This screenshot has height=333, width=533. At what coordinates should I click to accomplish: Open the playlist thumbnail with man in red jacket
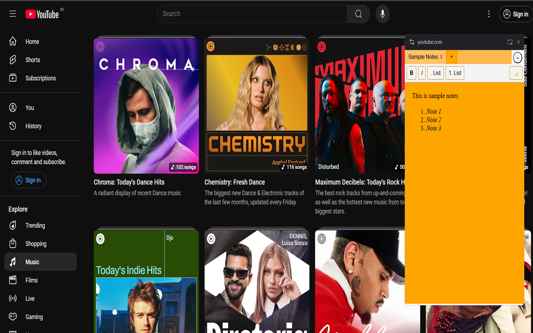[x=360, y=282]
